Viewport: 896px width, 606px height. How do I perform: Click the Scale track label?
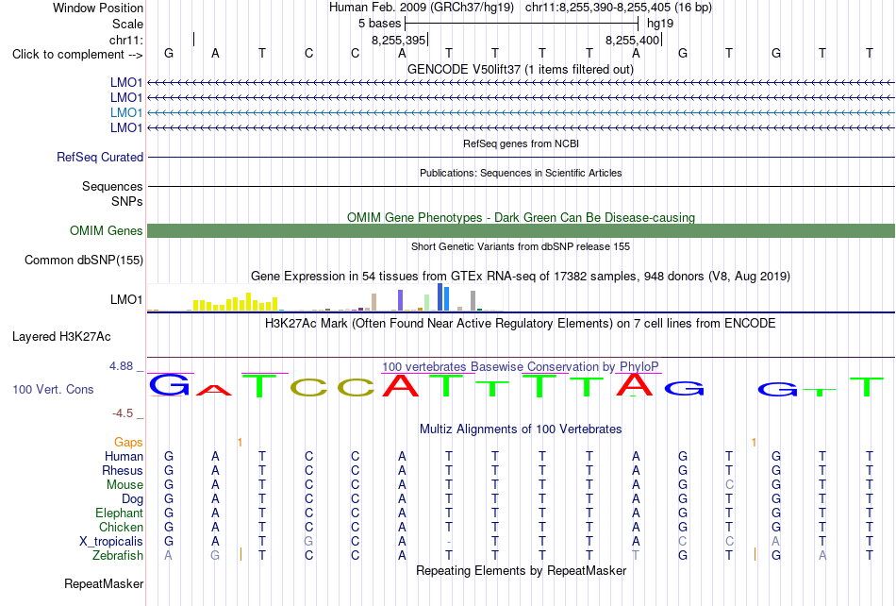click(127, 24)
